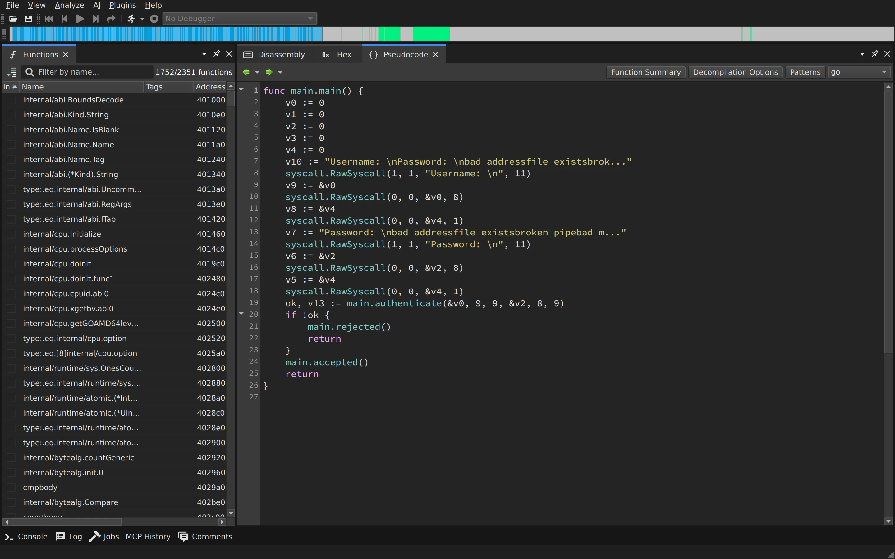The width and height of the screenshot is (895, 559).
Task: Sort functions by Address column header
Action: coord(210,87)
